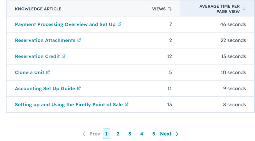Select the 22 seconds cell

[x=233, y=40]
